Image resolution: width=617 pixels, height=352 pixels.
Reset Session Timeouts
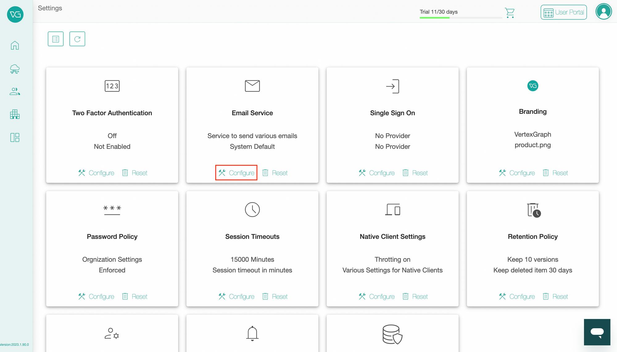click(x=275, y=297)
